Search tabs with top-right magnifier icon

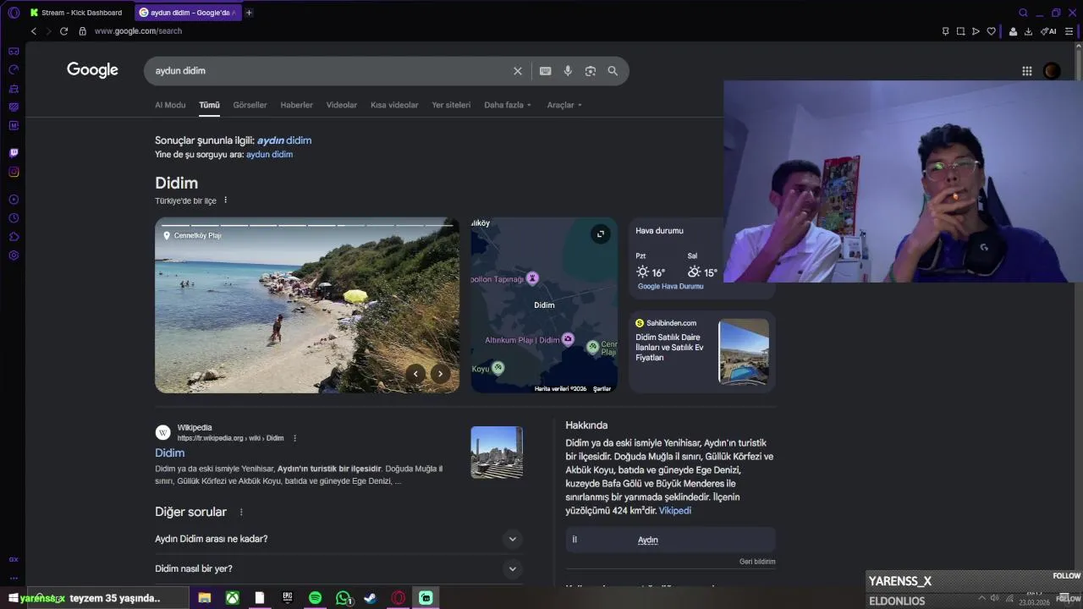1023,13
